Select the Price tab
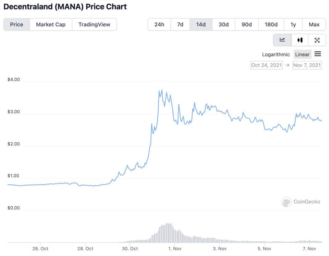This screenshot has height=256, width=329. point(16,25)
